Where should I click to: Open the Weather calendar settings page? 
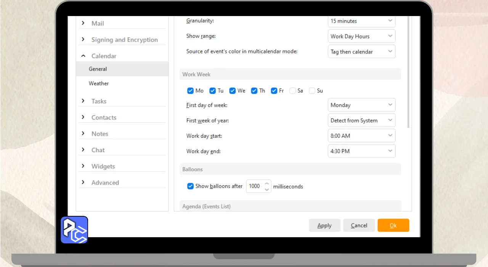(99, 83)
